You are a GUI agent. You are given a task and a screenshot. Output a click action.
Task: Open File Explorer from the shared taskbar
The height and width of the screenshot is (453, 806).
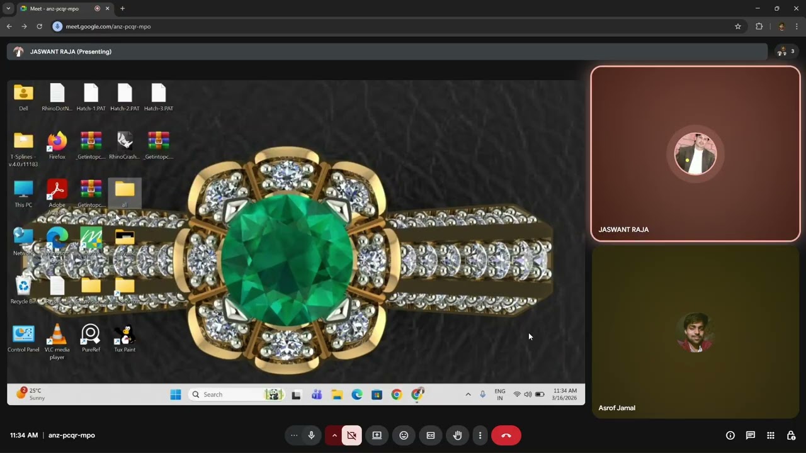(x=337, y=394)
